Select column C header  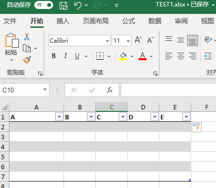coord(112,107)
